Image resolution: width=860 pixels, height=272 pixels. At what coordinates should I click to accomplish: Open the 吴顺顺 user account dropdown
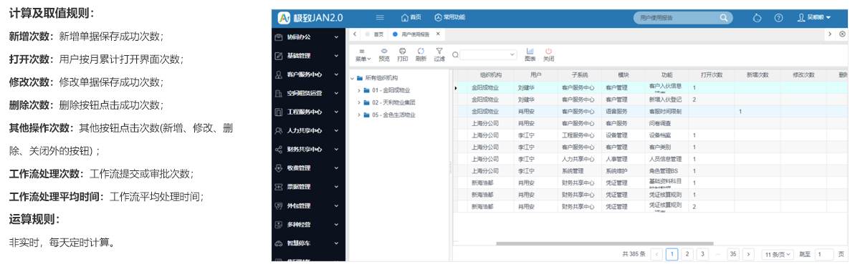814,17
